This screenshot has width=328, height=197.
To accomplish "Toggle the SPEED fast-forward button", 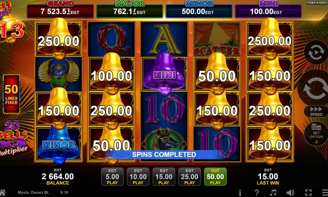I will pos(316,111).
